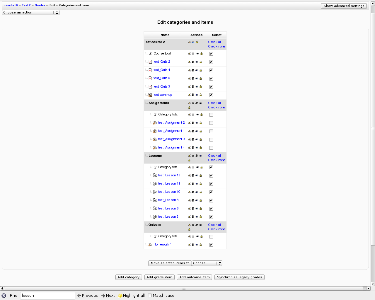Open the 'Choose an action' dropdown
Viewport: 375px width, 300px height.
[30, 13]
